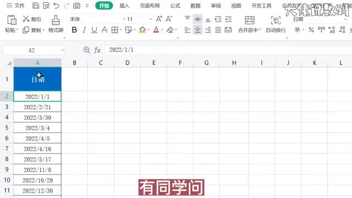Open the 开发工具 tab
The width and height of the screenshot is (352, 198).
262,5
